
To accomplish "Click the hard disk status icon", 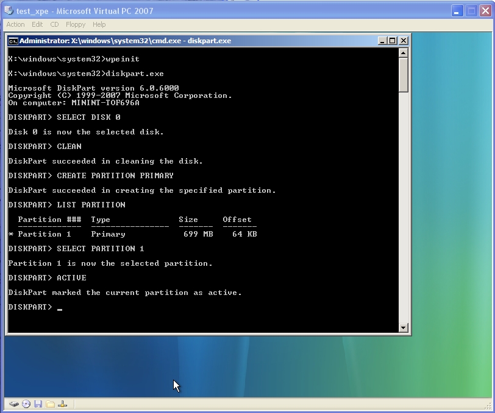I will (13, 404).
